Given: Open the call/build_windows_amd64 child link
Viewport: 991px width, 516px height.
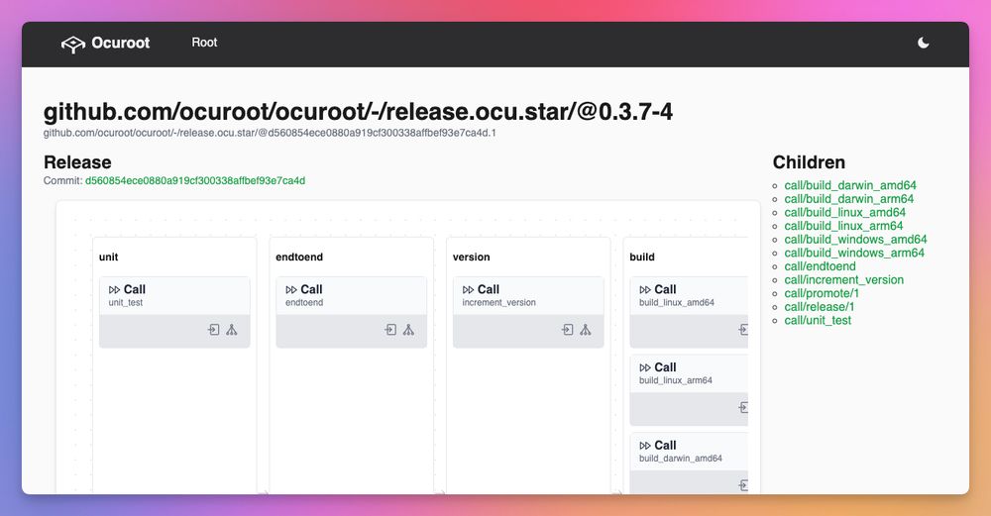Looking at the screenshot, I should click(856, 240).
